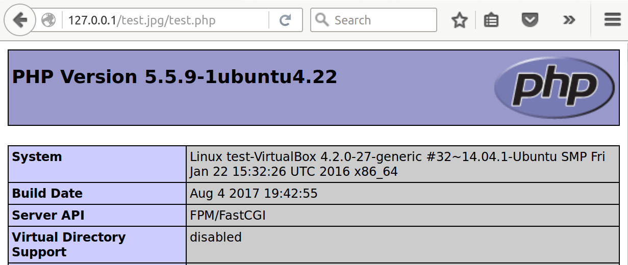Save the page to Pocket
The height and width of the screenshot is (265, 628).
530,20
